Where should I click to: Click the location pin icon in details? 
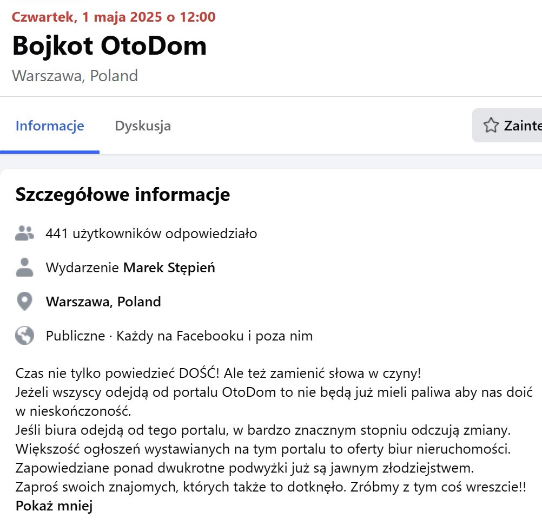pyautogui.click(x=24, y=302)
